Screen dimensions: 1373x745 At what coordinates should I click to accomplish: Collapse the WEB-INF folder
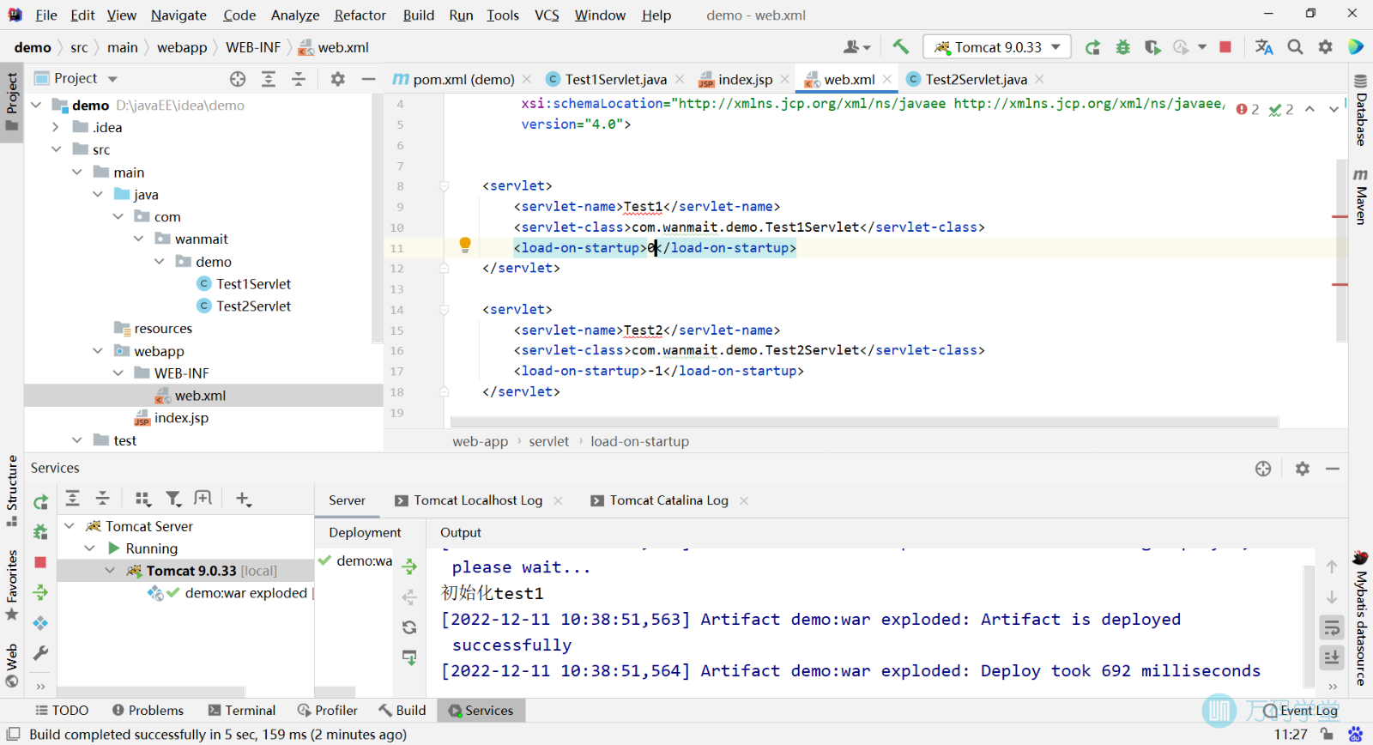pos(118,373)
